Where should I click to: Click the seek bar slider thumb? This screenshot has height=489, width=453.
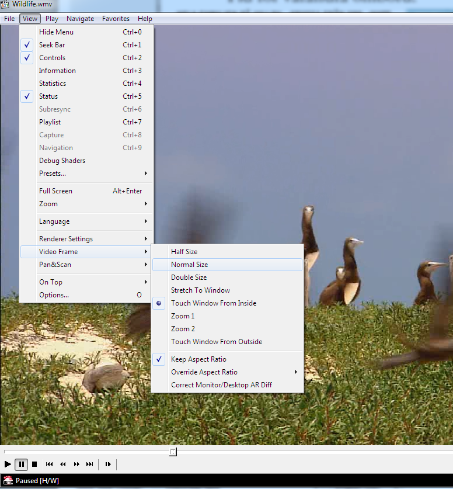point(173,452)
